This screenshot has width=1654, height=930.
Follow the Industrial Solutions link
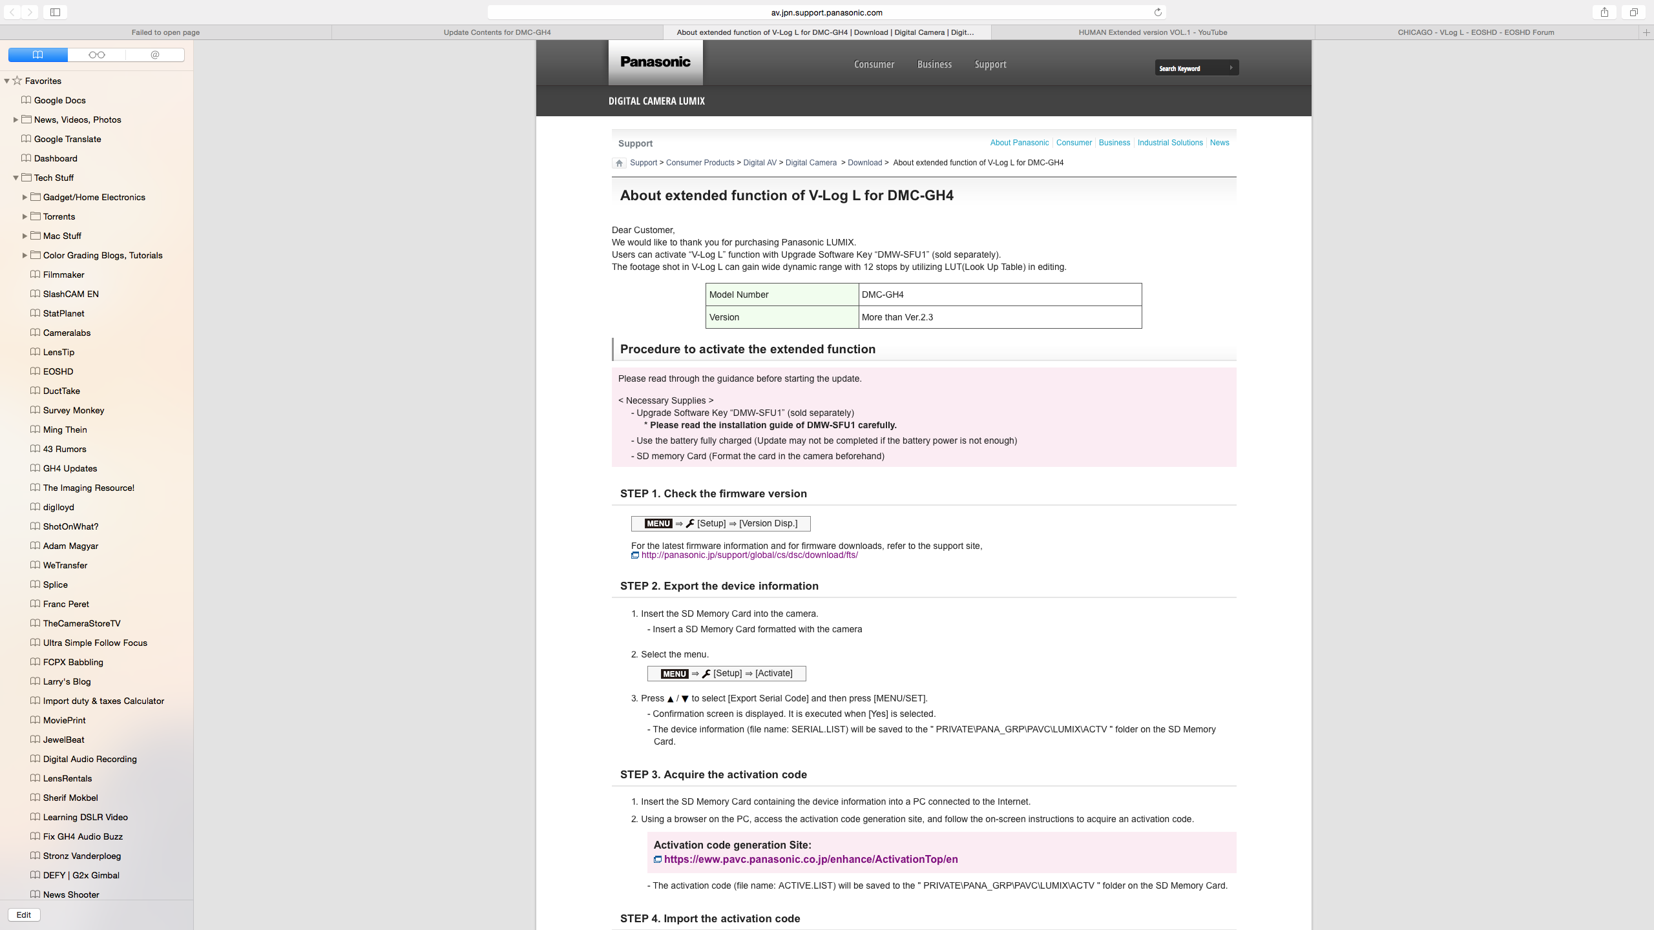1170,143
